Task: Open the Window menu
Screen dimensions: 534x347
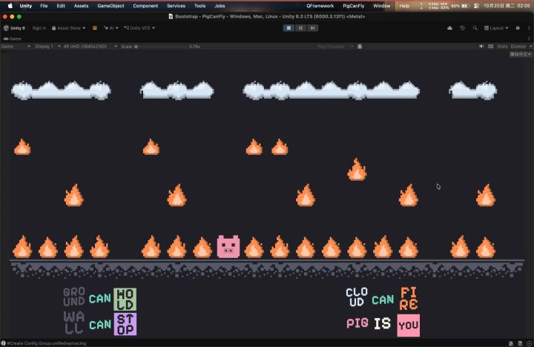Action: point(382,6)
